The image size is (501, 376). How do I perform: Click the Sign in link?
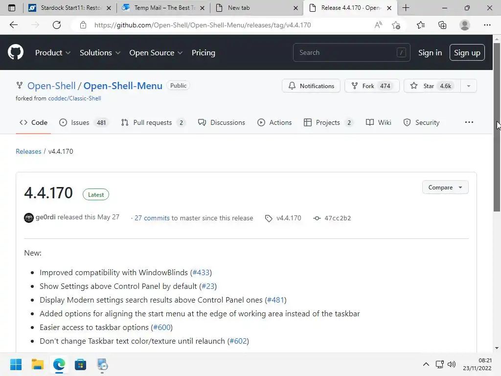coord(430,53)
